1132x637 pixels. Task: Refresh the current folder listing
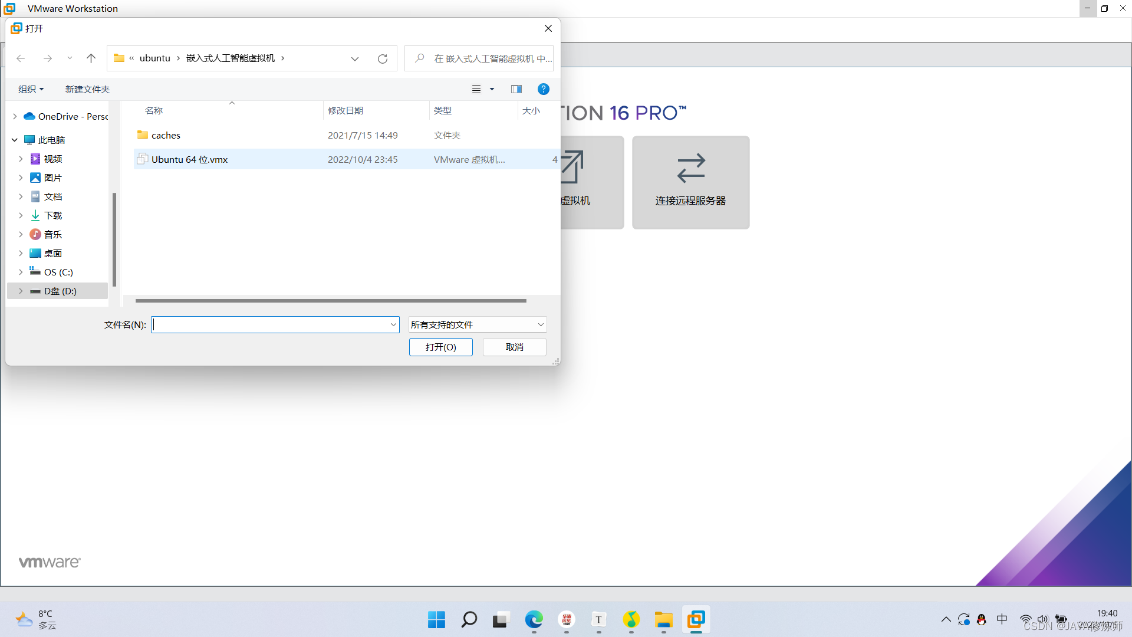[x=383, y=58]
